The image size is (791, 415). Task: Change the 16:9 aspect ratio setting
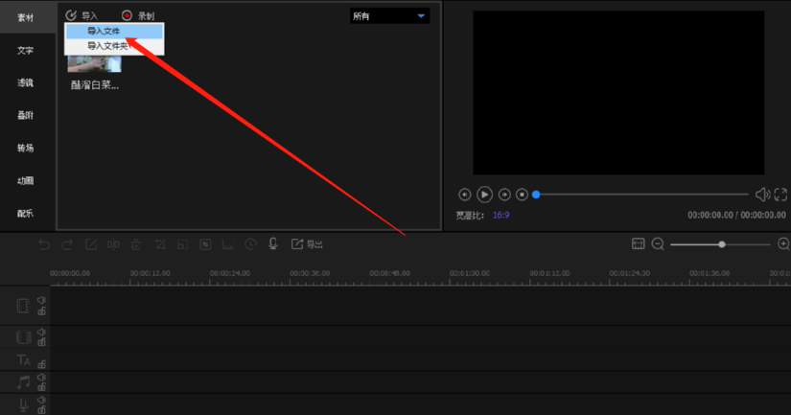pos(500,215)
